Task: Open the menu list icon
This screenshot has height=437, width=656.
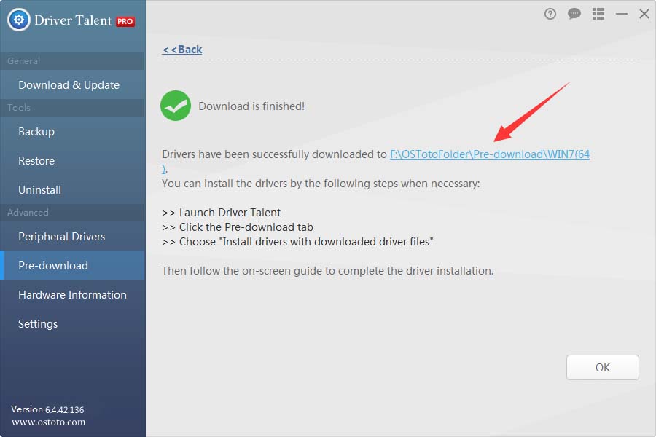Action: (598, 15)
